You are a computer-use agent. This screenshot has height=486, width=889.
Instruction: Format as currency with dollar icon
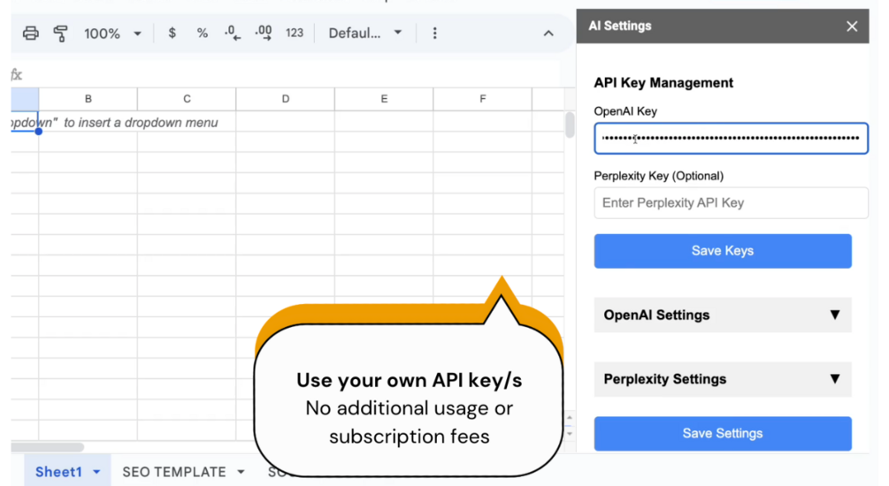pyautogui.click(x=172, y=34)
